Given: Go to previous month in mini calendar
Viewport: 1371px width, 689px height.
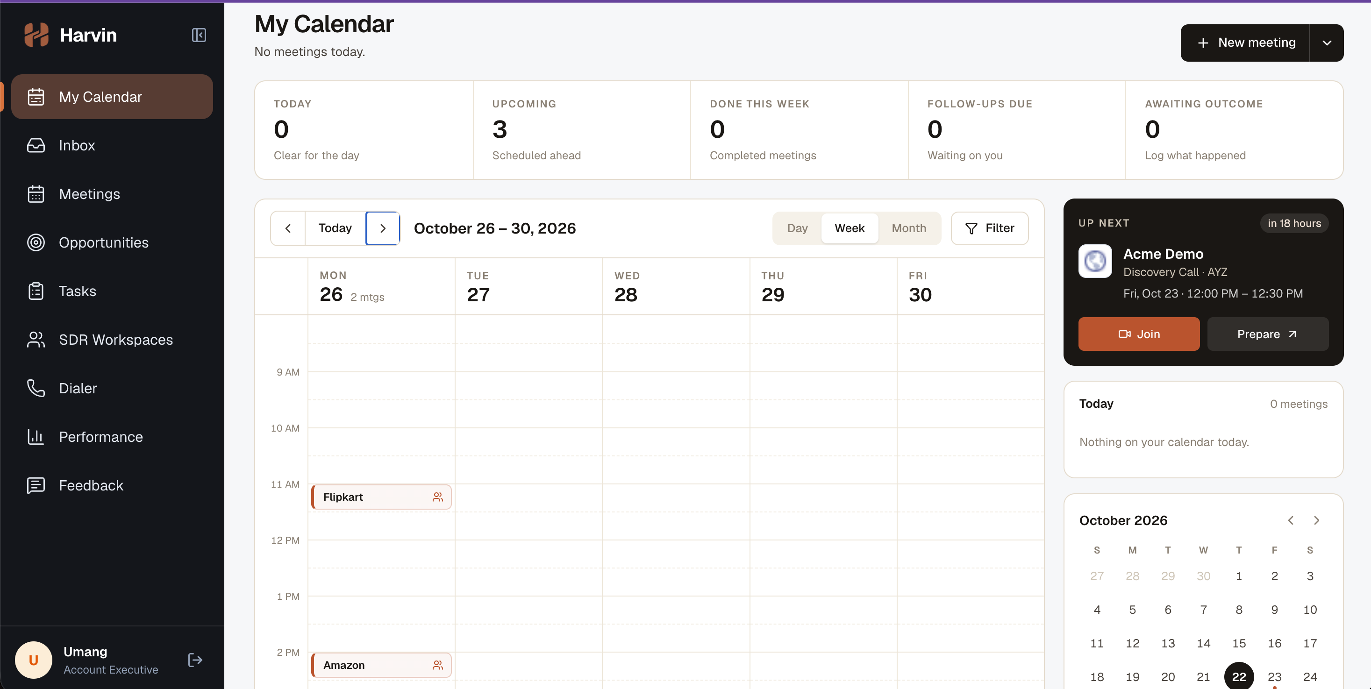Looking at the screenshot, I should pos(1291,520).
